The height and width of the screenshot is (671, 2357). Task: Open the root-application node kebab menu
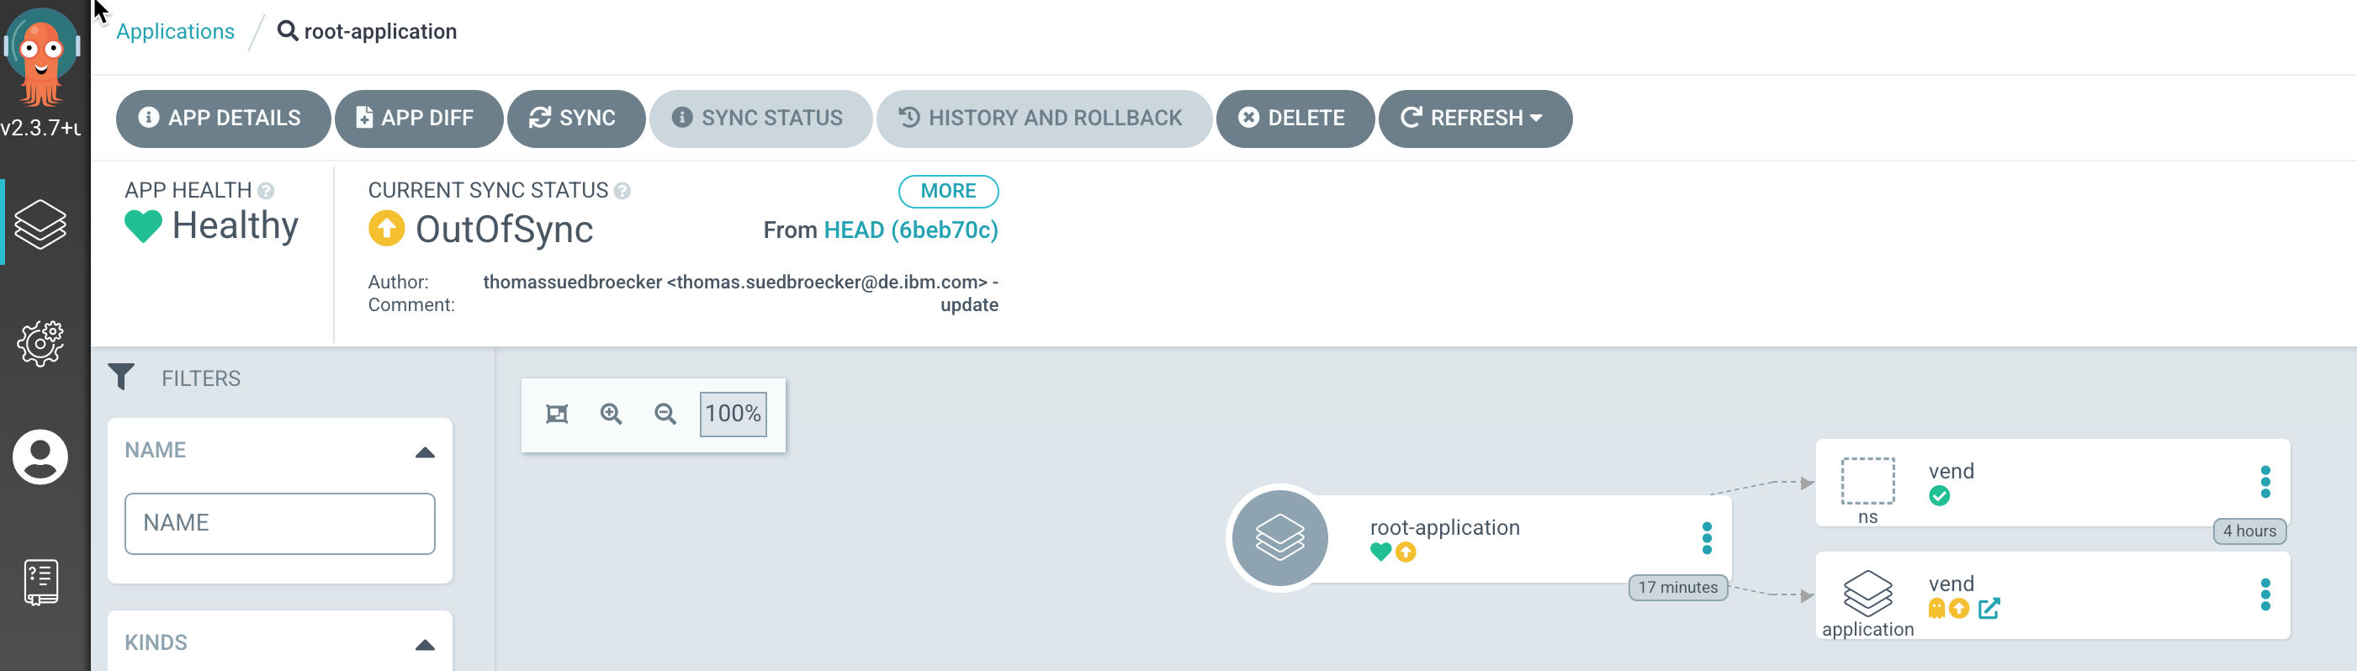(1708, 538)
